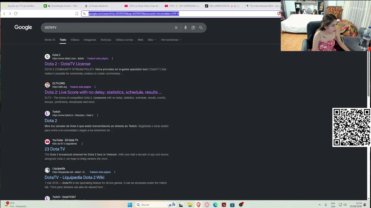The width and height of the screenshot is (371, 208).
Task: Click the Google logo
Action: click(x=23, y=27)
